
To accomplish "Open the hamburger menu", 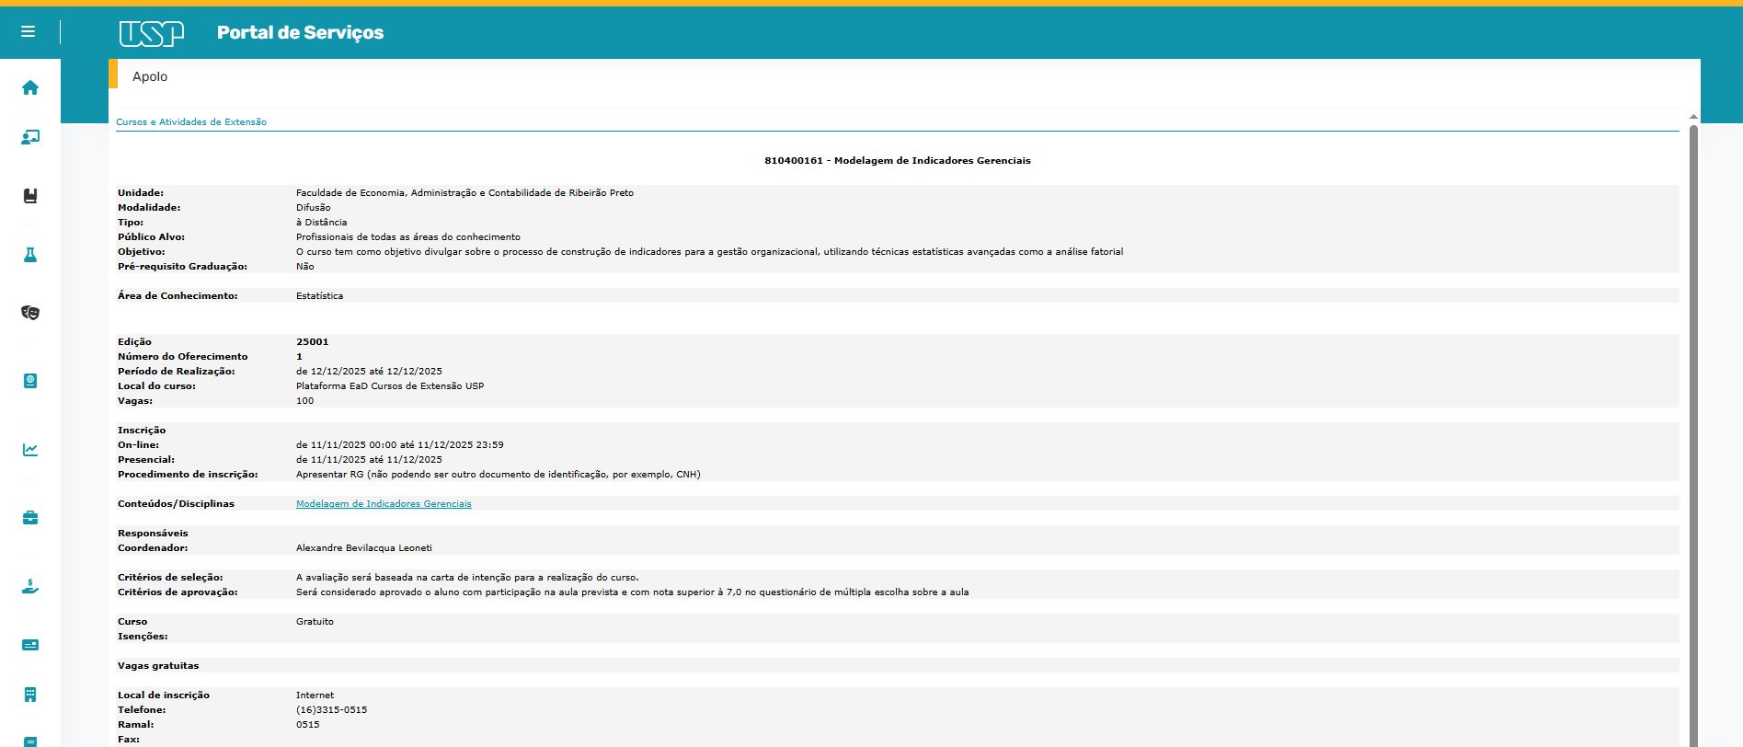I will (x=29, y=32).
